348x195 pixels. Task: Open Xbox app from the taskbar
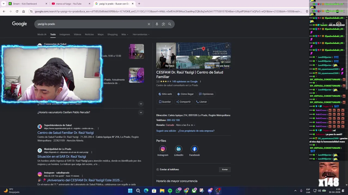pyautogui.click(x=194, y=191)
